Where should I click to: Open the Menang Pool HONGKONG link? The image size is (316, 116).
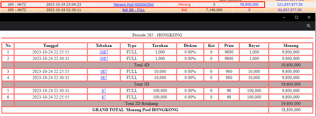[133, 4]
